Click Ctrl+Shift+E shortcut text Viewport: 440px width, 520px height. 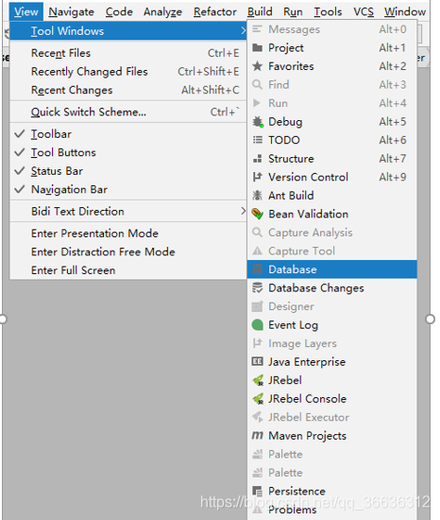[x=209, y=72]
